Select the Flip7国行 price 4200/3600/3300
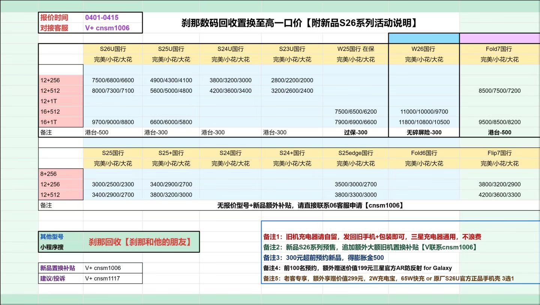540x305 pixels. (x=499, y=195)
